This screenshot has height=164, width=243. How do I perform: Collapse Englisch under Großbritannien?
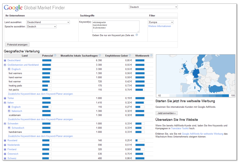pos(9,69)
